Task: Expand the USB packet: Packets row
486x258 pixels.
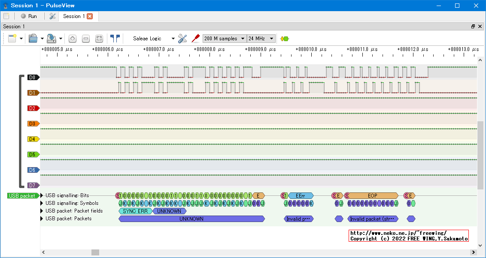Action: (x=42, y=219)
